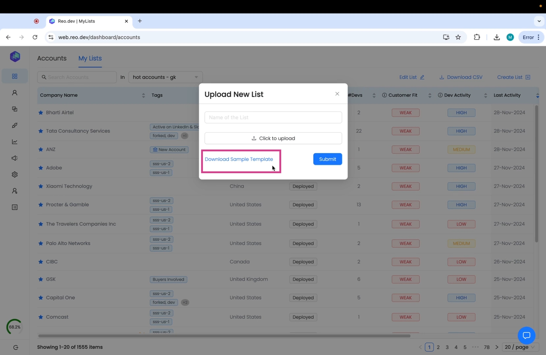
Task: Toggle the star next to Xiaomi Technology
Action: [41, 186]
